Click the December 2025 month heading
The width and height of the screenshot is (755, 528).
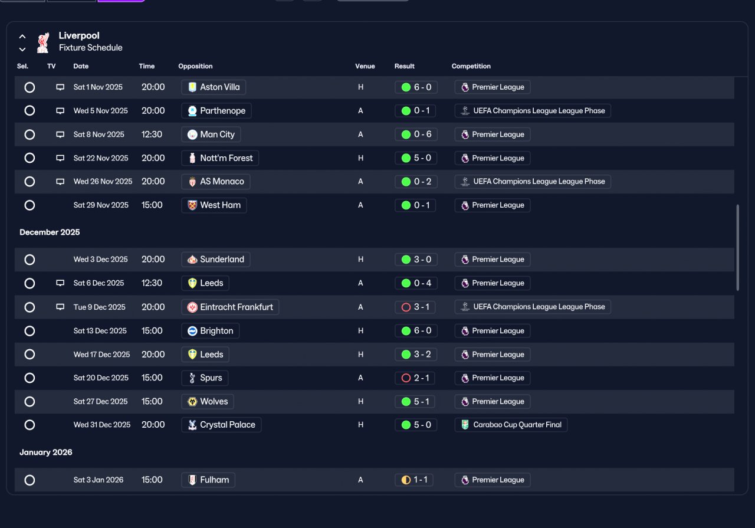[50, 232]
